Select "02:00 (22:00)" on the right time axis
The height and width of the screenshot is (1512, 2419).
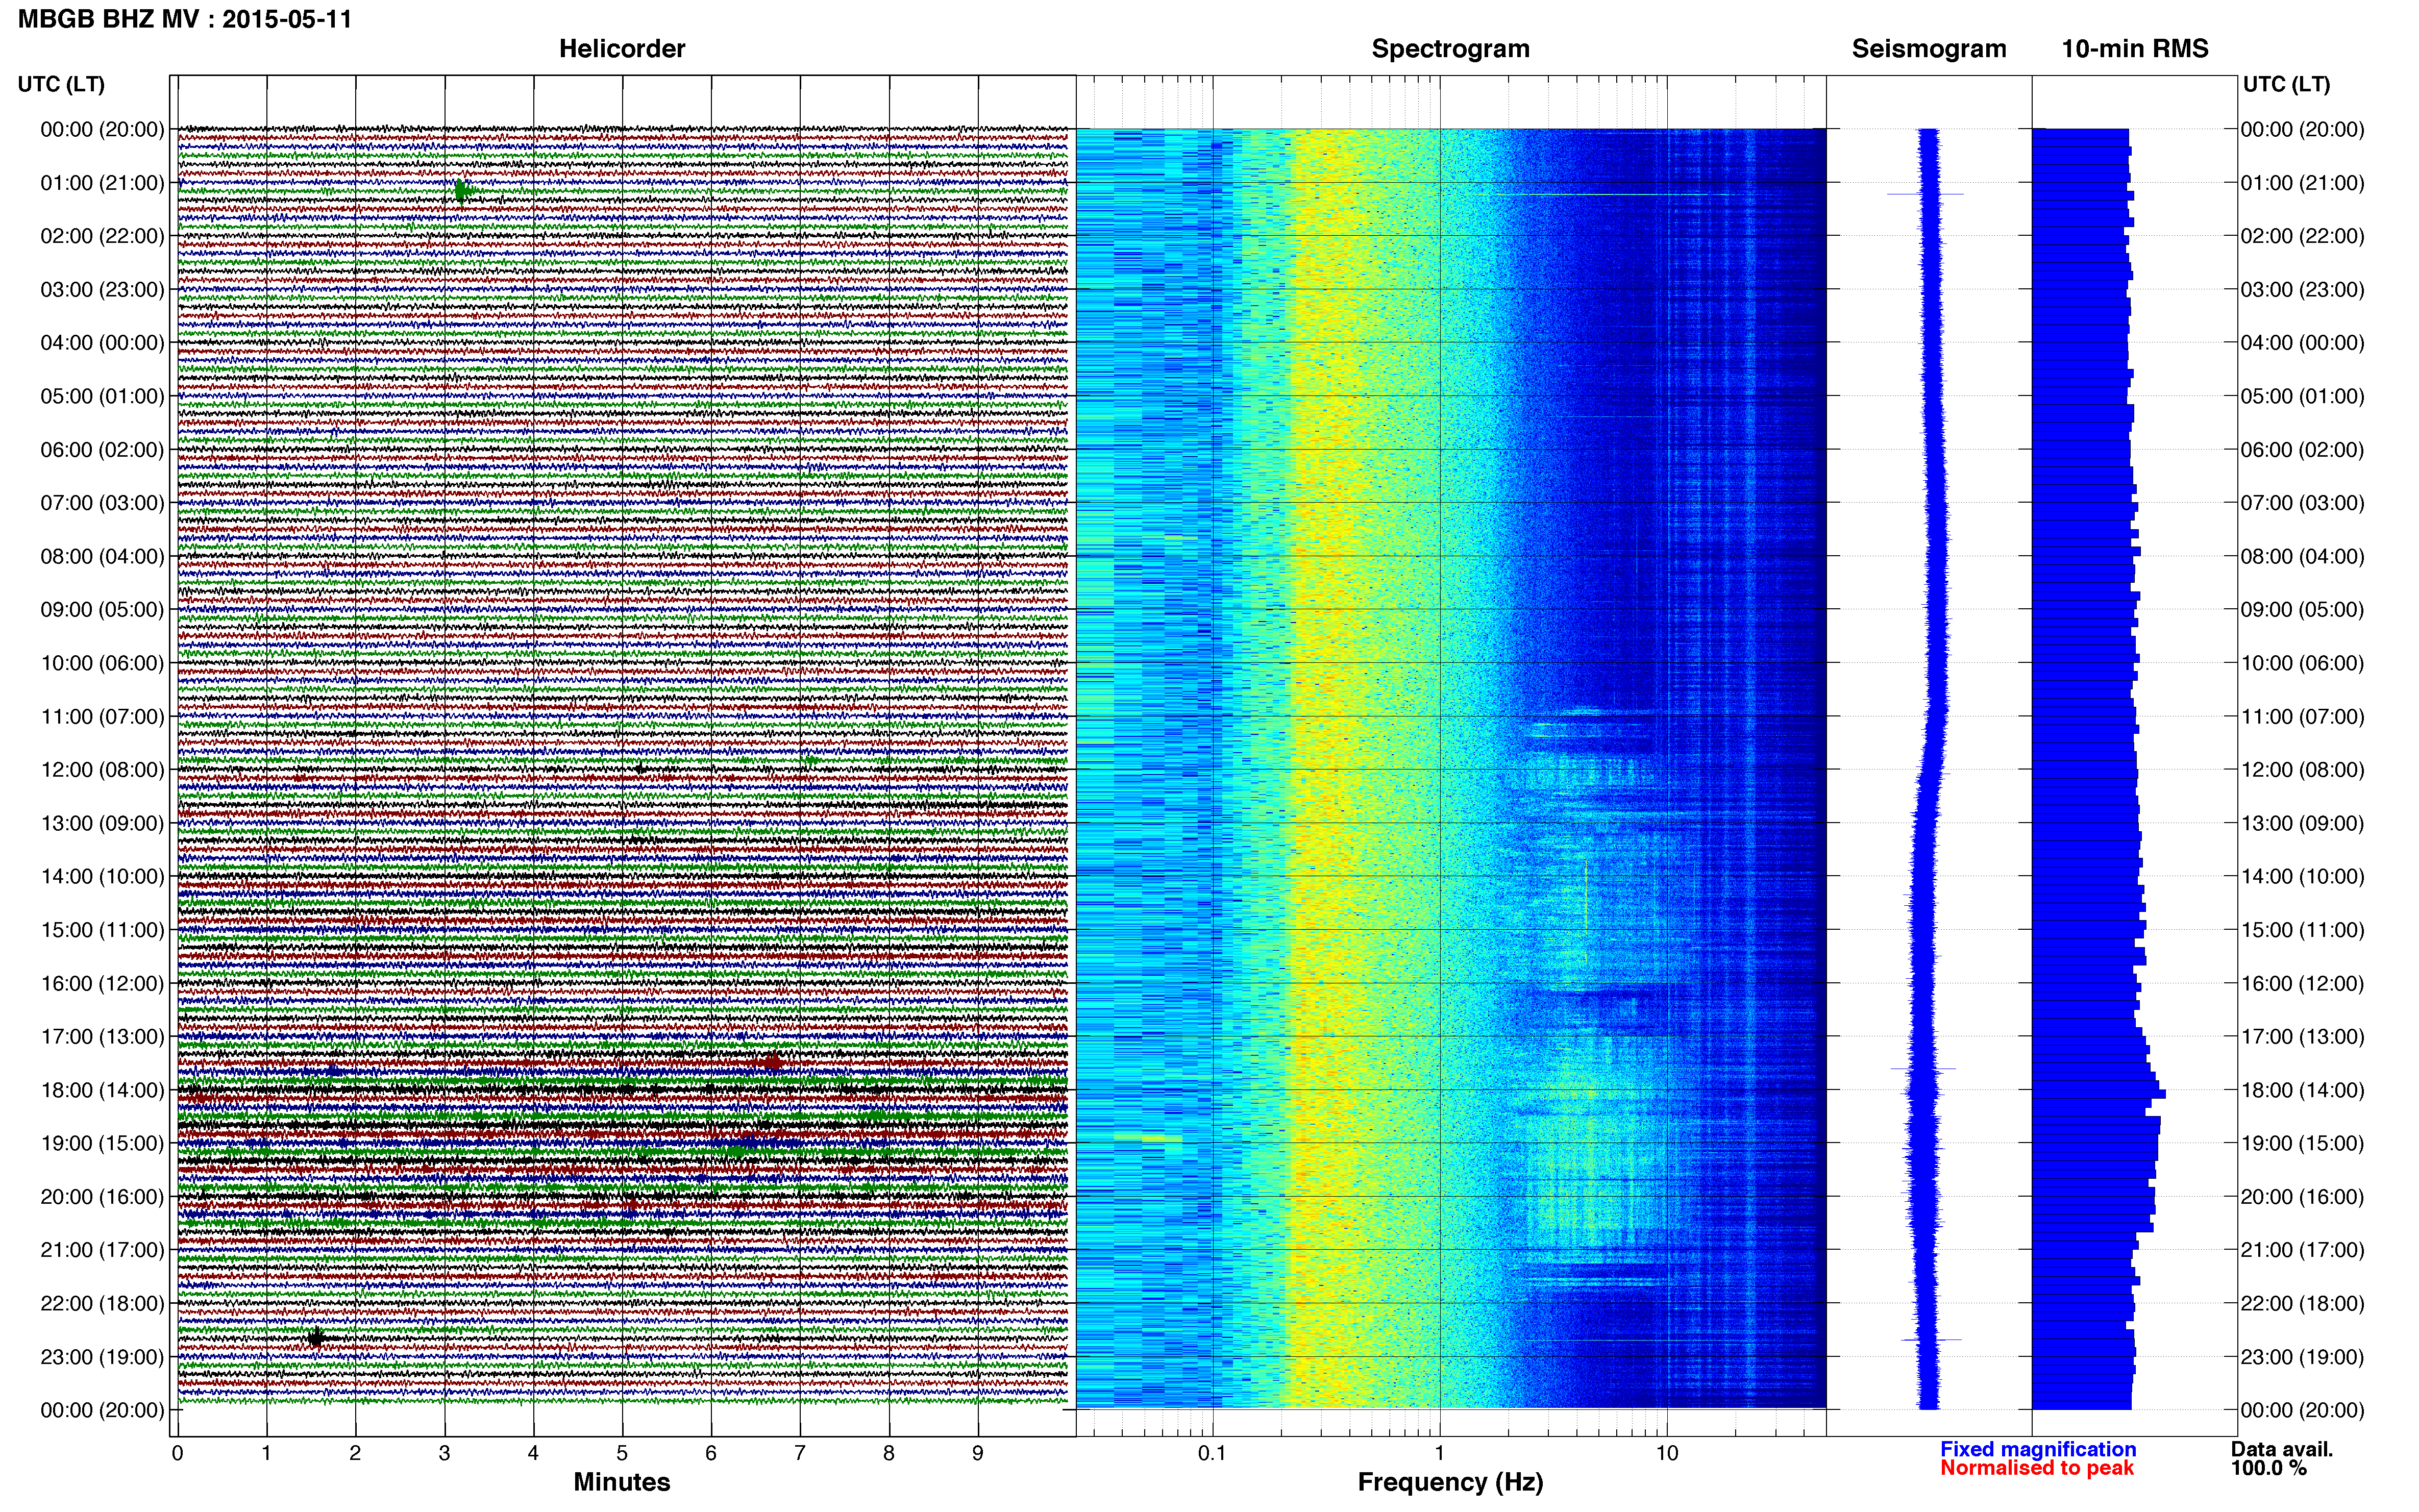point(2303,236)
